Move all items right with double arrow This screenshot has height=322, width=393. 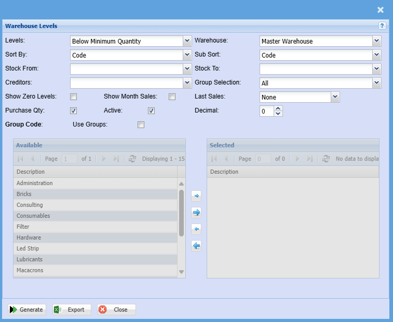(x=196, y=212)
